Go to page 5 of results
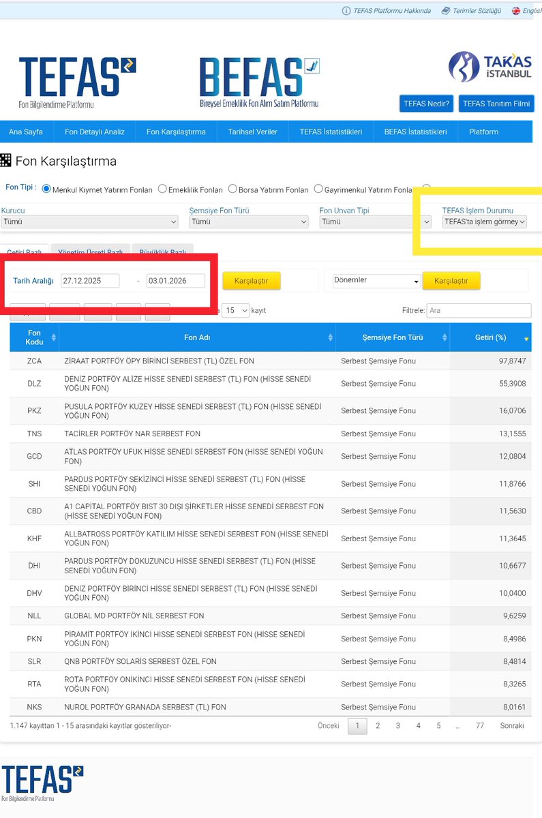This screenshot has width=542, height=818. [438, 725]
